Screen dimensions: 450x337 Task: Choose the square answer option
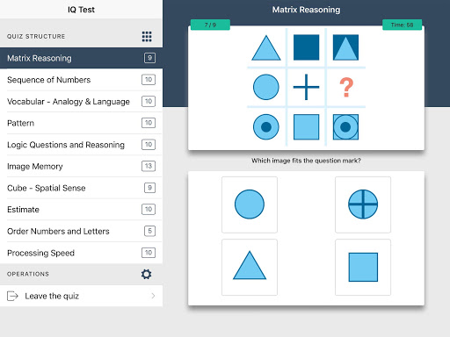coord(363,267)
